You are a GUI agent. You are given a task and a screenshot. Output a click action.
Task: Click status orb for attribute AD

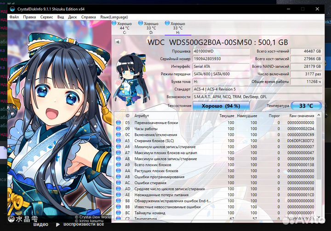pos(118,189)
